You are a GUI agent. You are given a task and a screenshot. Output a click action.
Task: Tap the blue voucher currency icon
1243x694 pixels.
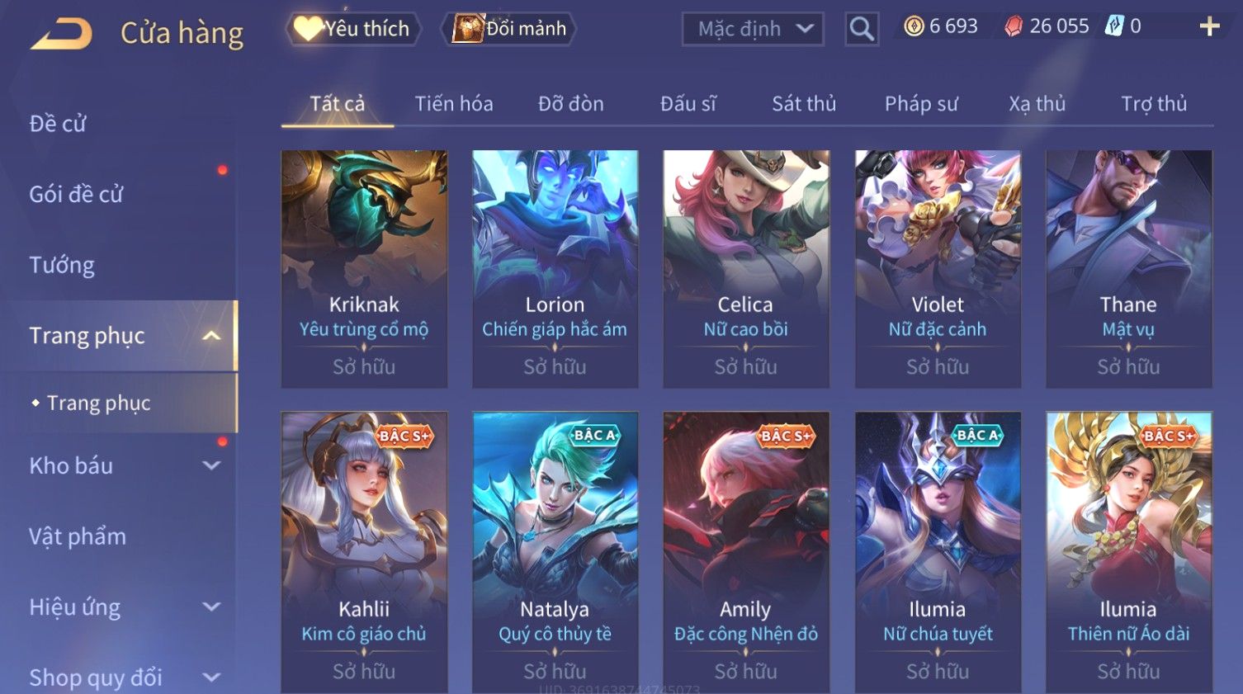click(1114, 26)
